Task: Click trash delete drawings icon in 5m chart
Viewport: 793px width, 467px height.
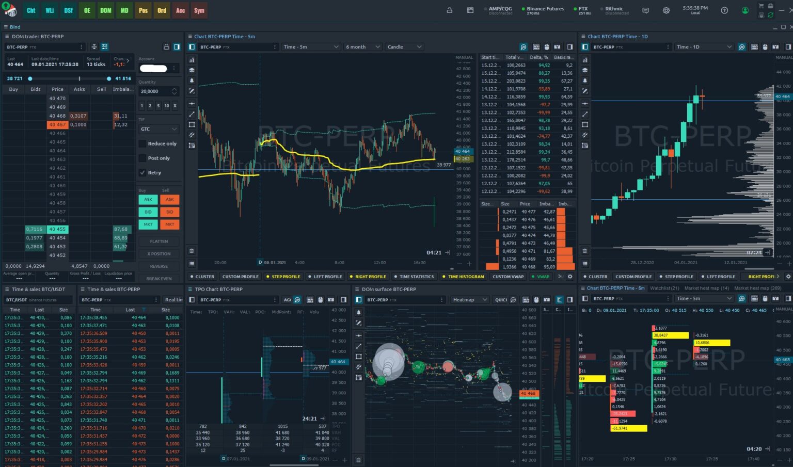Action: pyautogui.click(x=192, y=251)
